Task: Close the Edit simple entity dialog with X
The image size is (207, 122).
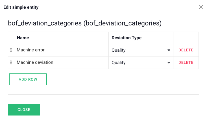Action: click(201, 7)
